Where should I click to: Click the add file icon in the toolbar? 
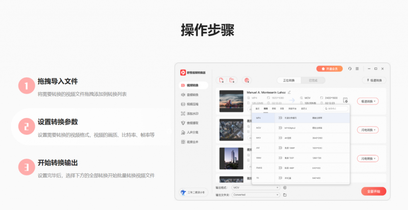click(x=222, y=80)
